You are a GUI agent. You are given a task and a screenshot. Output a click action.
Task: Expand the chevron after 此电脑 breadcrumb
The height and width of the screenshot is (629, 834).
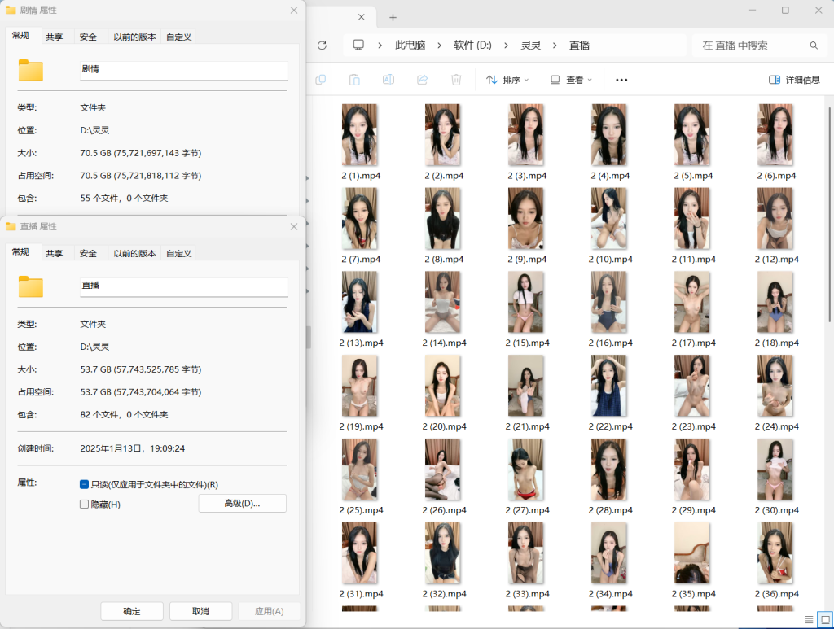click(439, 46)
